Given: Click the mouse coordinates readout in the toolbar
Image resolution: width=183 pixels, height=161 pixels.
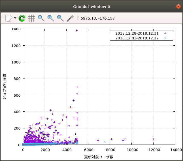Looking at the screenshot, I should pyautogui.click(x=98, y=18).
